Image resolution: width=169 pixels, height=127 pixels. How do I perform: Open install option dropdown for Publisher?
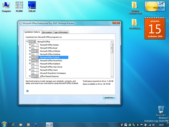pyautogui.click(x=35, y=64)
